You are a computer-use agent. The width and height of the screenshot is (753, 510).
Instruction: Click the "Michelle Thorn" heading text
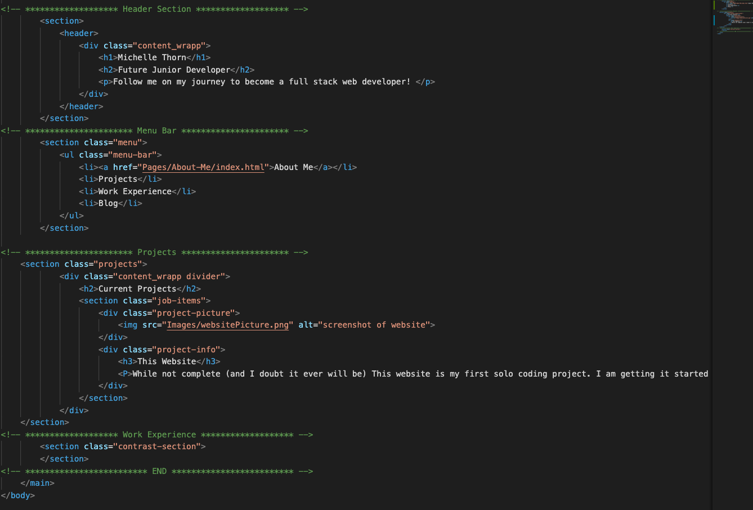[152, 57]
